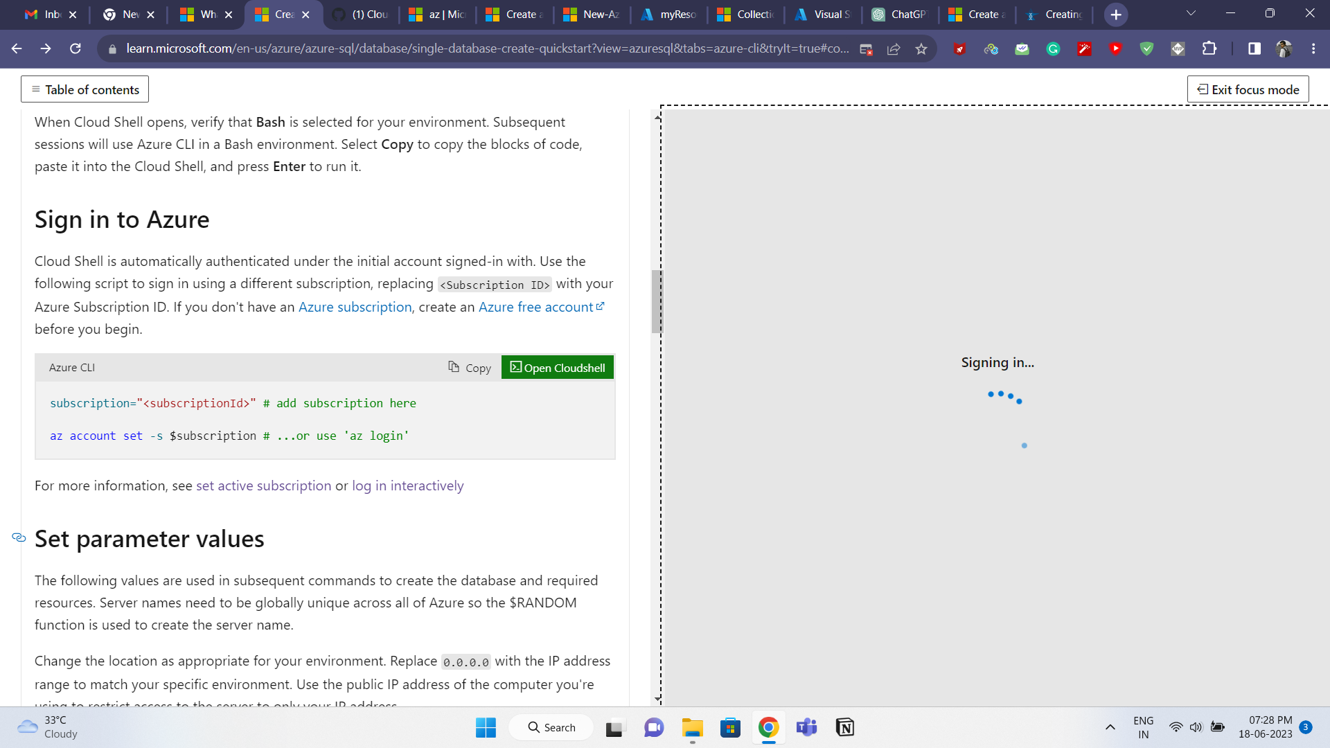Open the tab search chevron dropdown
1330x748 pixels.
(x=1191, y=13)
